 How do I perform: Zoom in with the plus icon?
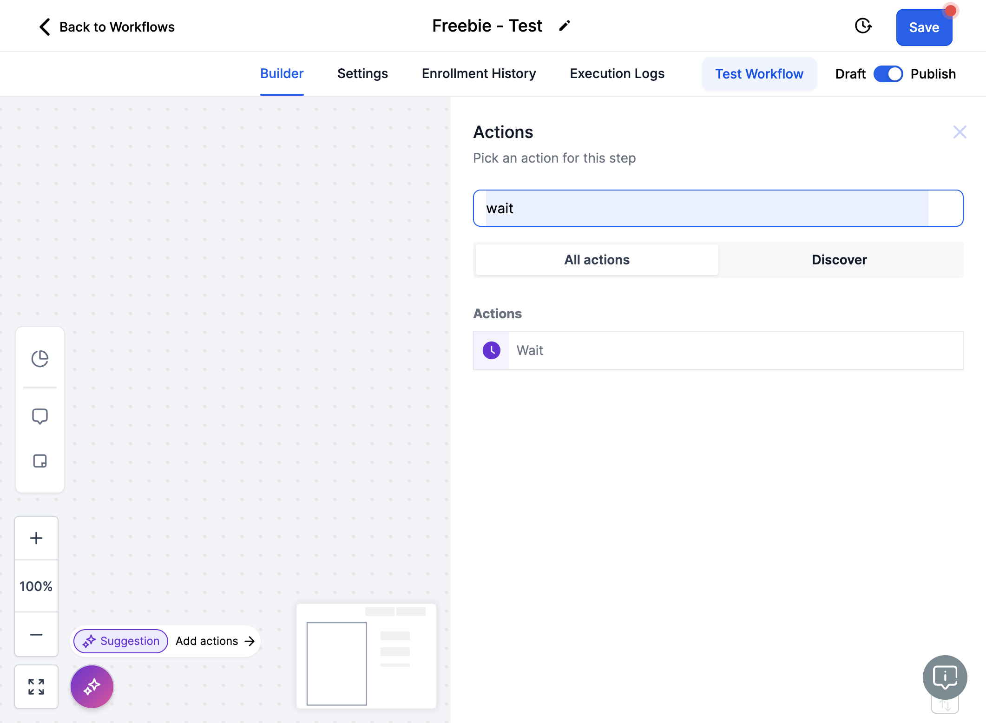tap(36, 538)
